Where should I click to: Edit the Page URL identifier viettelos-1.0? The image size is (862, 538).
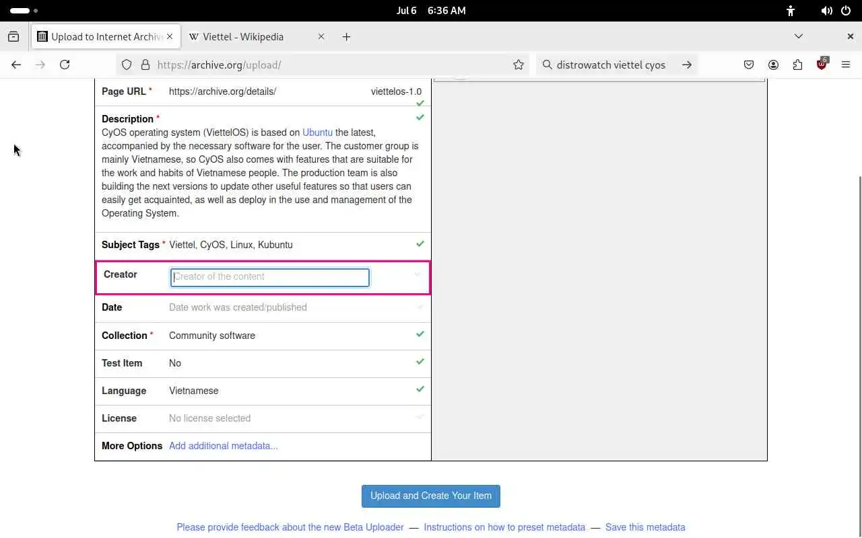point(396,91)
